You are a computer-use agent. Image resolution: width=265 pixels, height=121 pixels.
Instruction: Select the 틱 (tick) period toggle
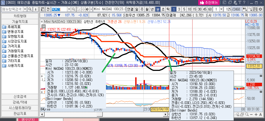[x=168, y=9]
